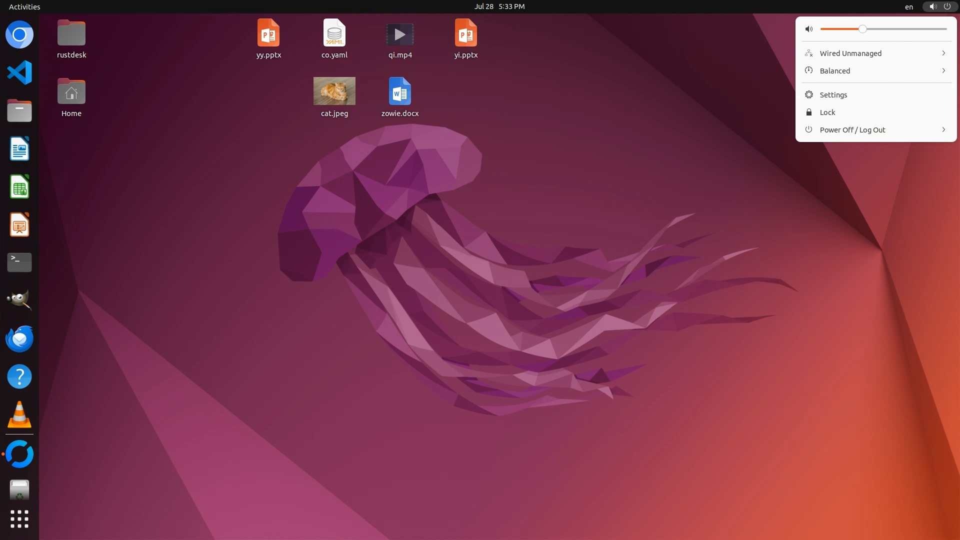Launch the Terminal application
The width and height of the screenshot is (960, 540).
click(x=19, y=262)
